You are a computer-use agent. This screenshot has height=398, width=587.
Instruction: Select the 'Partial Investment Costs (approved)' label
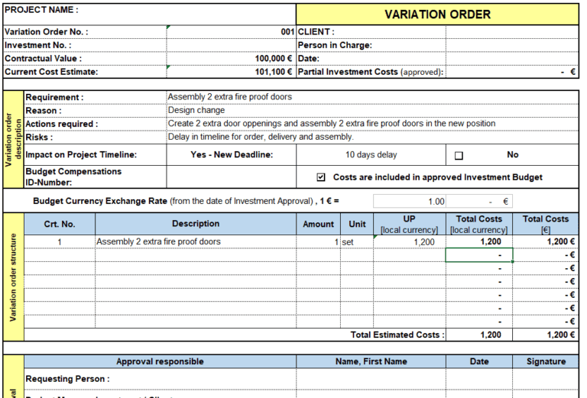371,72
